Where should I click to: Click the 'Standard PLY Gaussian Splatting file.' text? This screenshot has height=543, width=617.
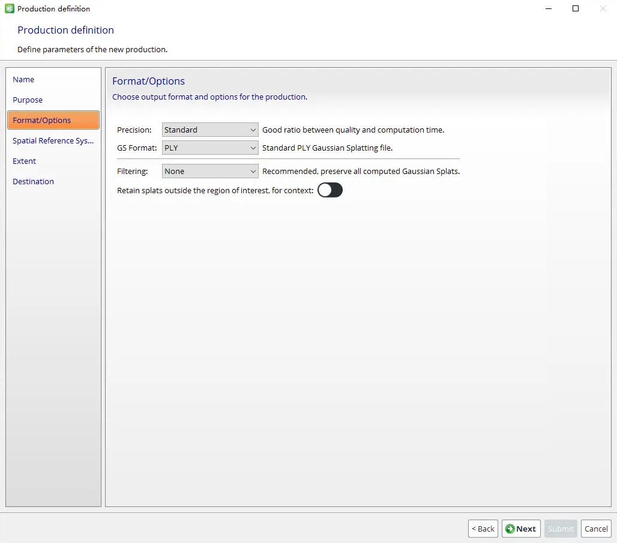click(x=327, y=148)
